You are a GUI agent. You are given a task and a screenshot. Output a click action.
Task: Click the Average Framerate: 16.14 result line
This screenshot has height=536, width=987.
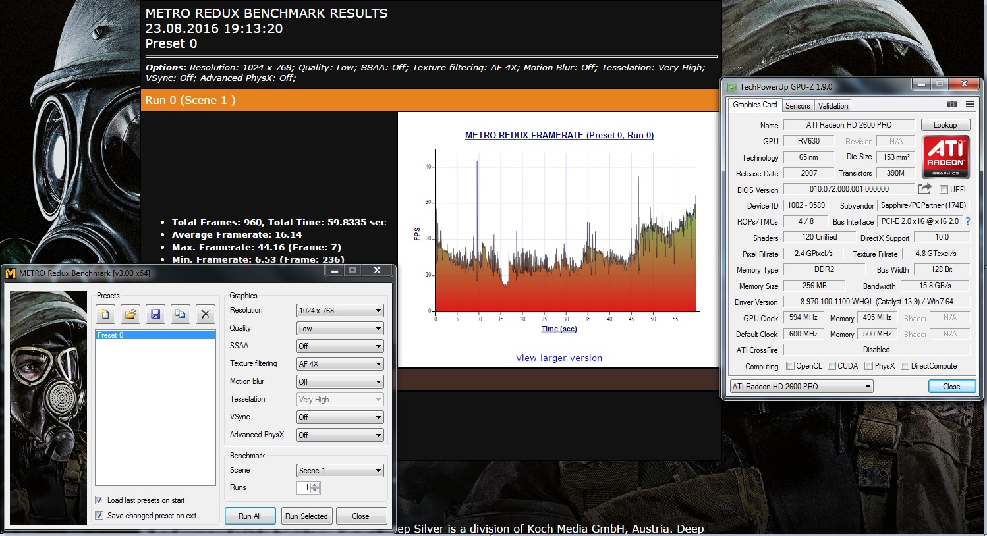click(x=237, y=235)
